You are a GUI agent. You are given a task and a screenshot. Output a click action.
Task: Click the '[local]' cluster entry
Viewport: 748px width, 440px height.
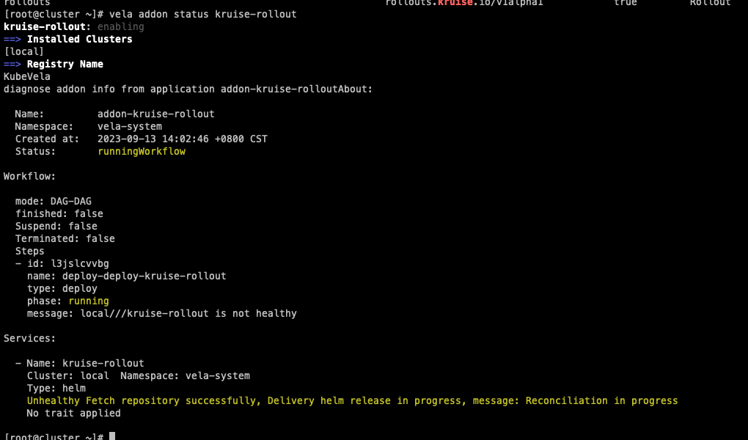click(23, 52)
